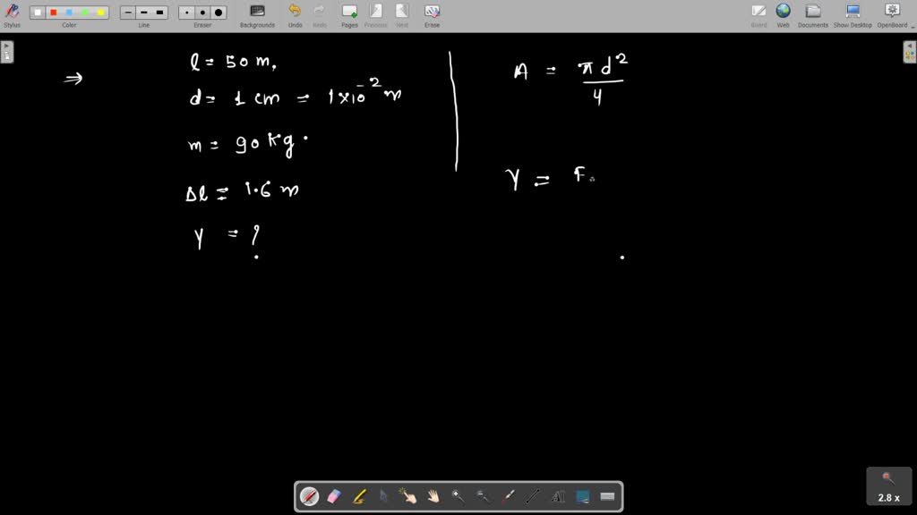Select the yellow pen color

[100, 13]
